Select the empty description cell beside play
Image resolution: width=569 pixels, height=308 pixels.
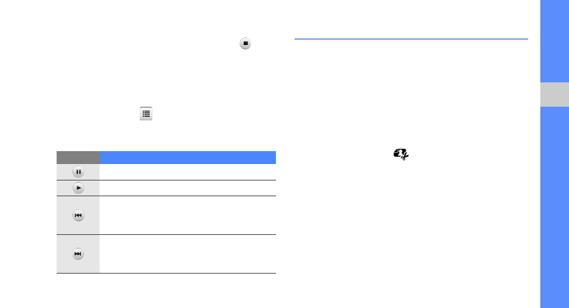coord(188,188)
